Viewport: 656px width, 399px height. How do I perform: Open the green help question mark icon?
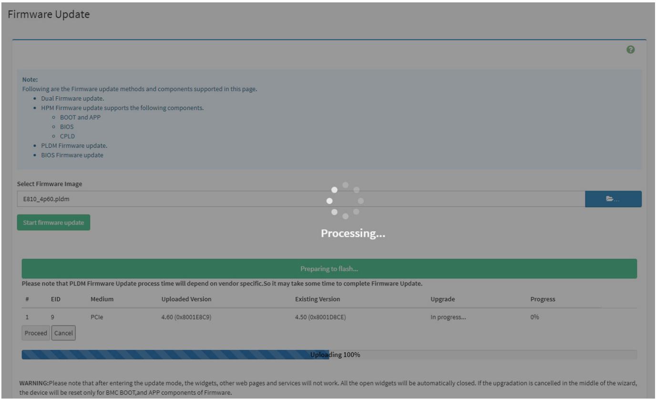click(631, 50)
